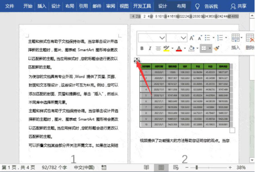Open the 审阅 tab
Viewport: 255px width, 172px height.
110,6
